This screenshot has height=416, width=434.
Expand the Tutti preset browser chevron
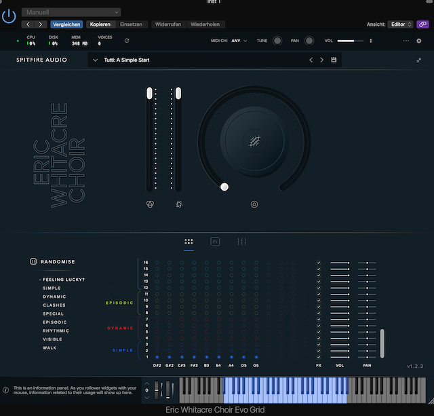point(95,60)
